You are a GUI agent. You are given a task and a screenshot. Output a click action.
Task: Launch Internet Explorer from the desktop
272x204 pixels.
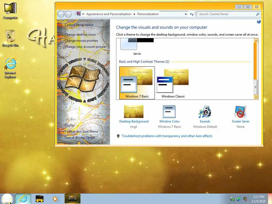click(x=10, y=68)
